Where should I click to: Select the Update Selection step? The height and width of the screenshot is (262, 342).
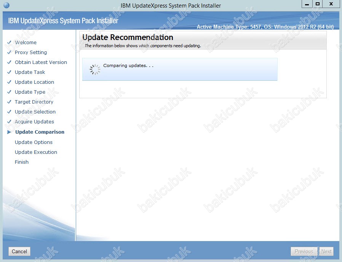(x=35, y=112)
